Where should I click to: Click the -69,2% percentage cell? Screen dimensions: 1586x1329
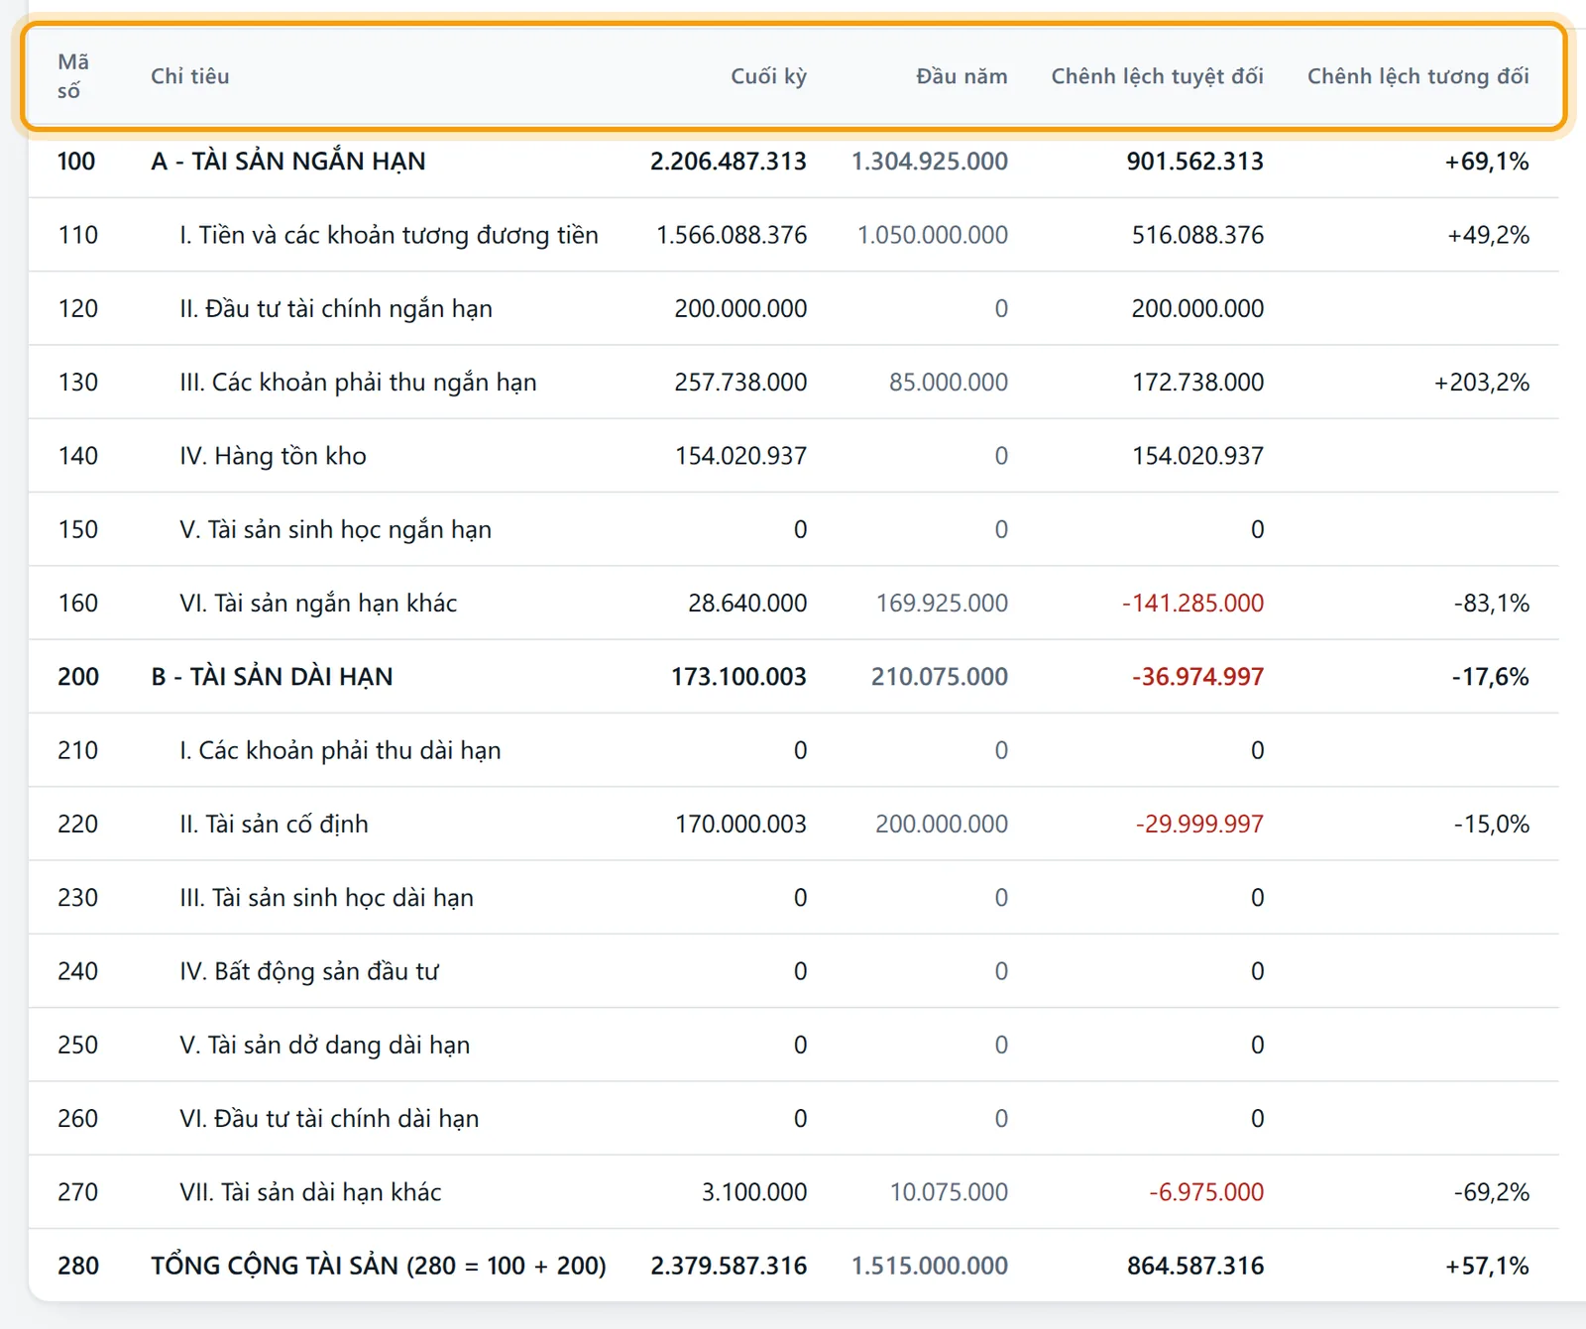pyautogui.click(x=1491, y=1192)
